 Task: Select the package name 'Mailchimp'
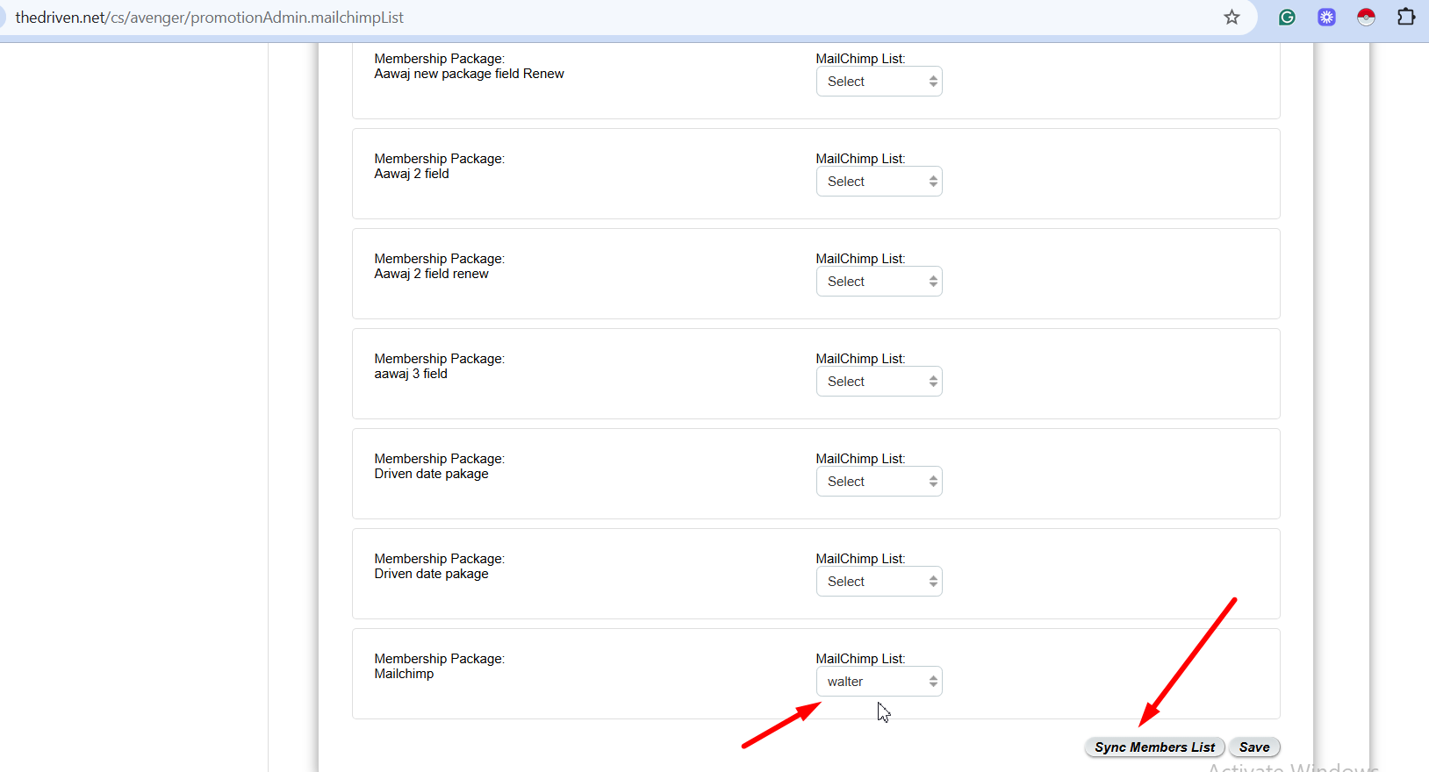(x=404, y=674)
